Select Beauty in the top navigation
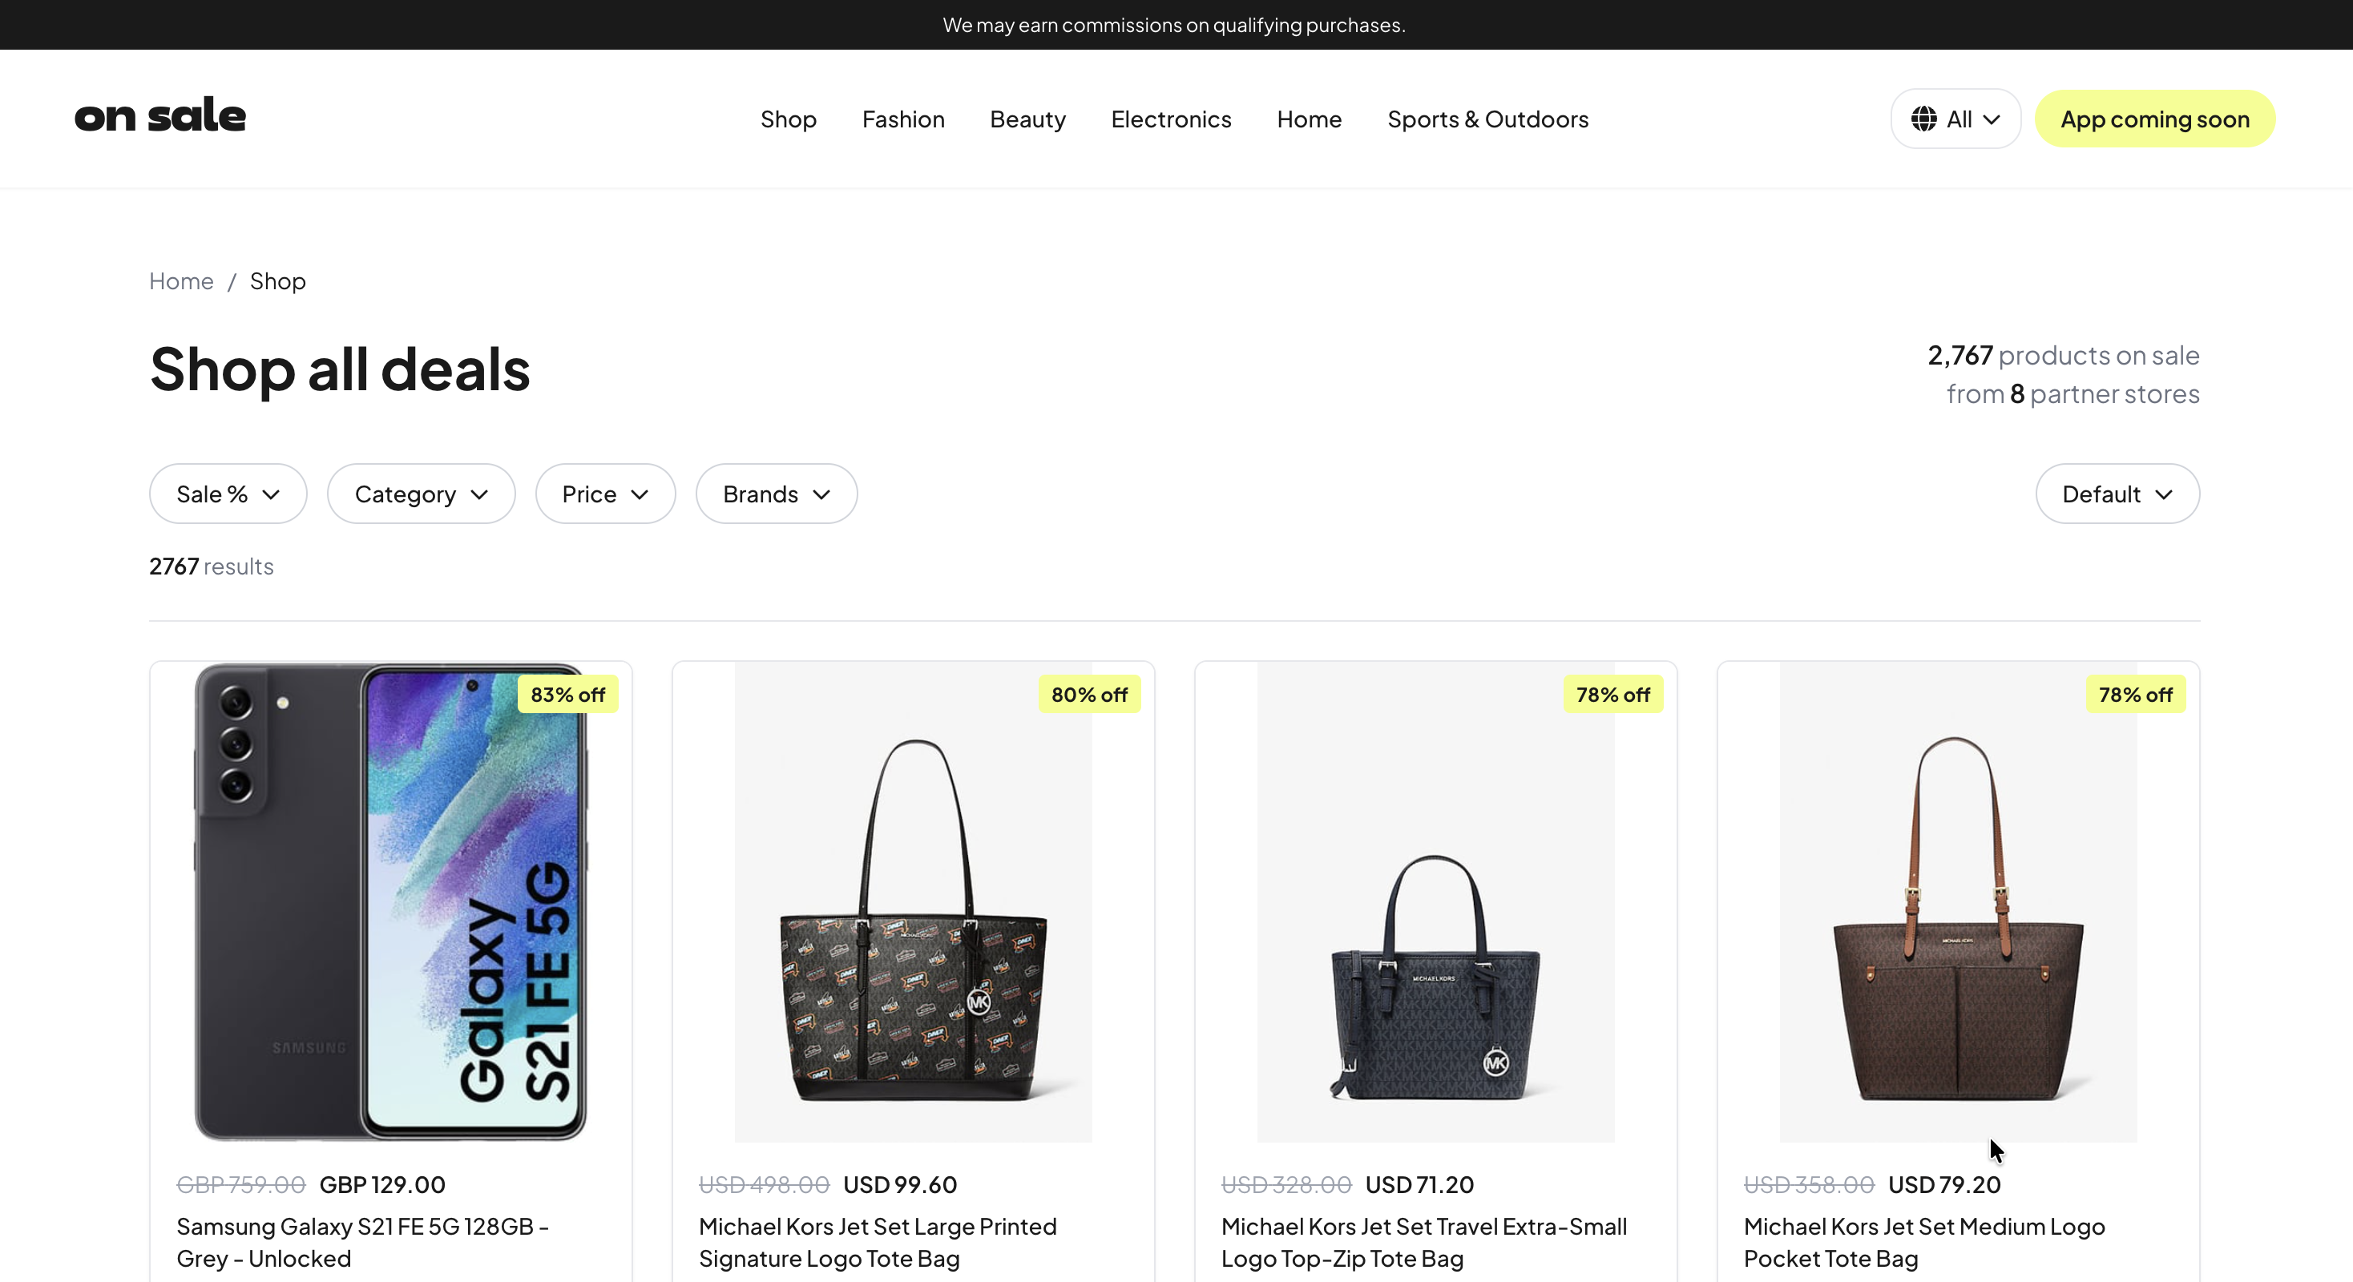 (1027, 119)
